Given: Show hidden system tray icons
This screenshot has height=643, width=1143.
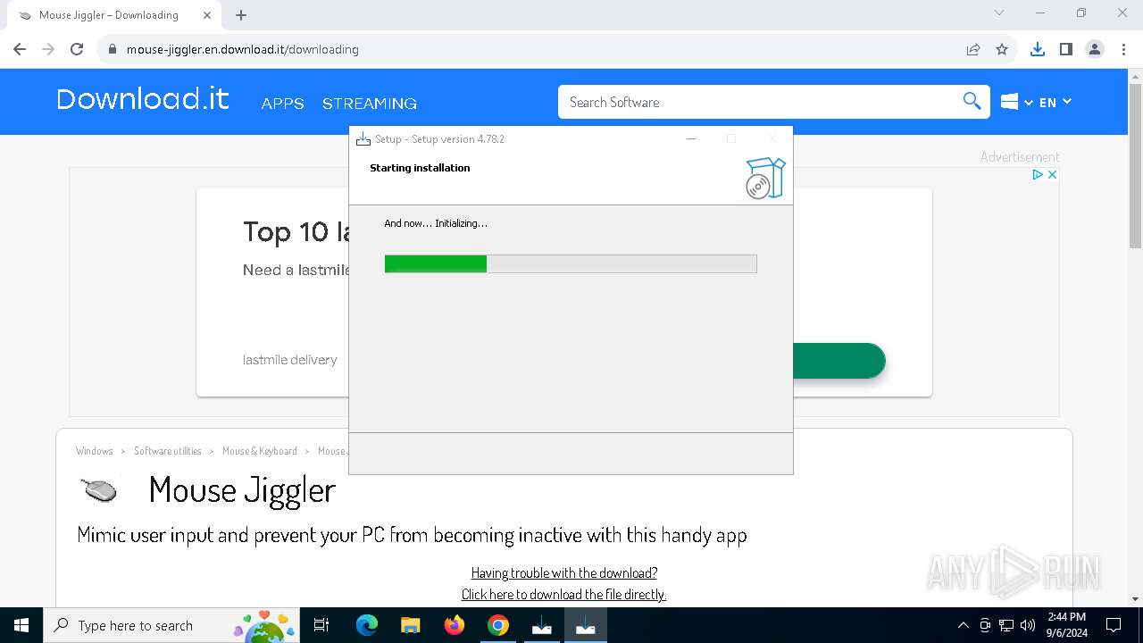Looking at the screenshot, I should click(x=963, y=625).
